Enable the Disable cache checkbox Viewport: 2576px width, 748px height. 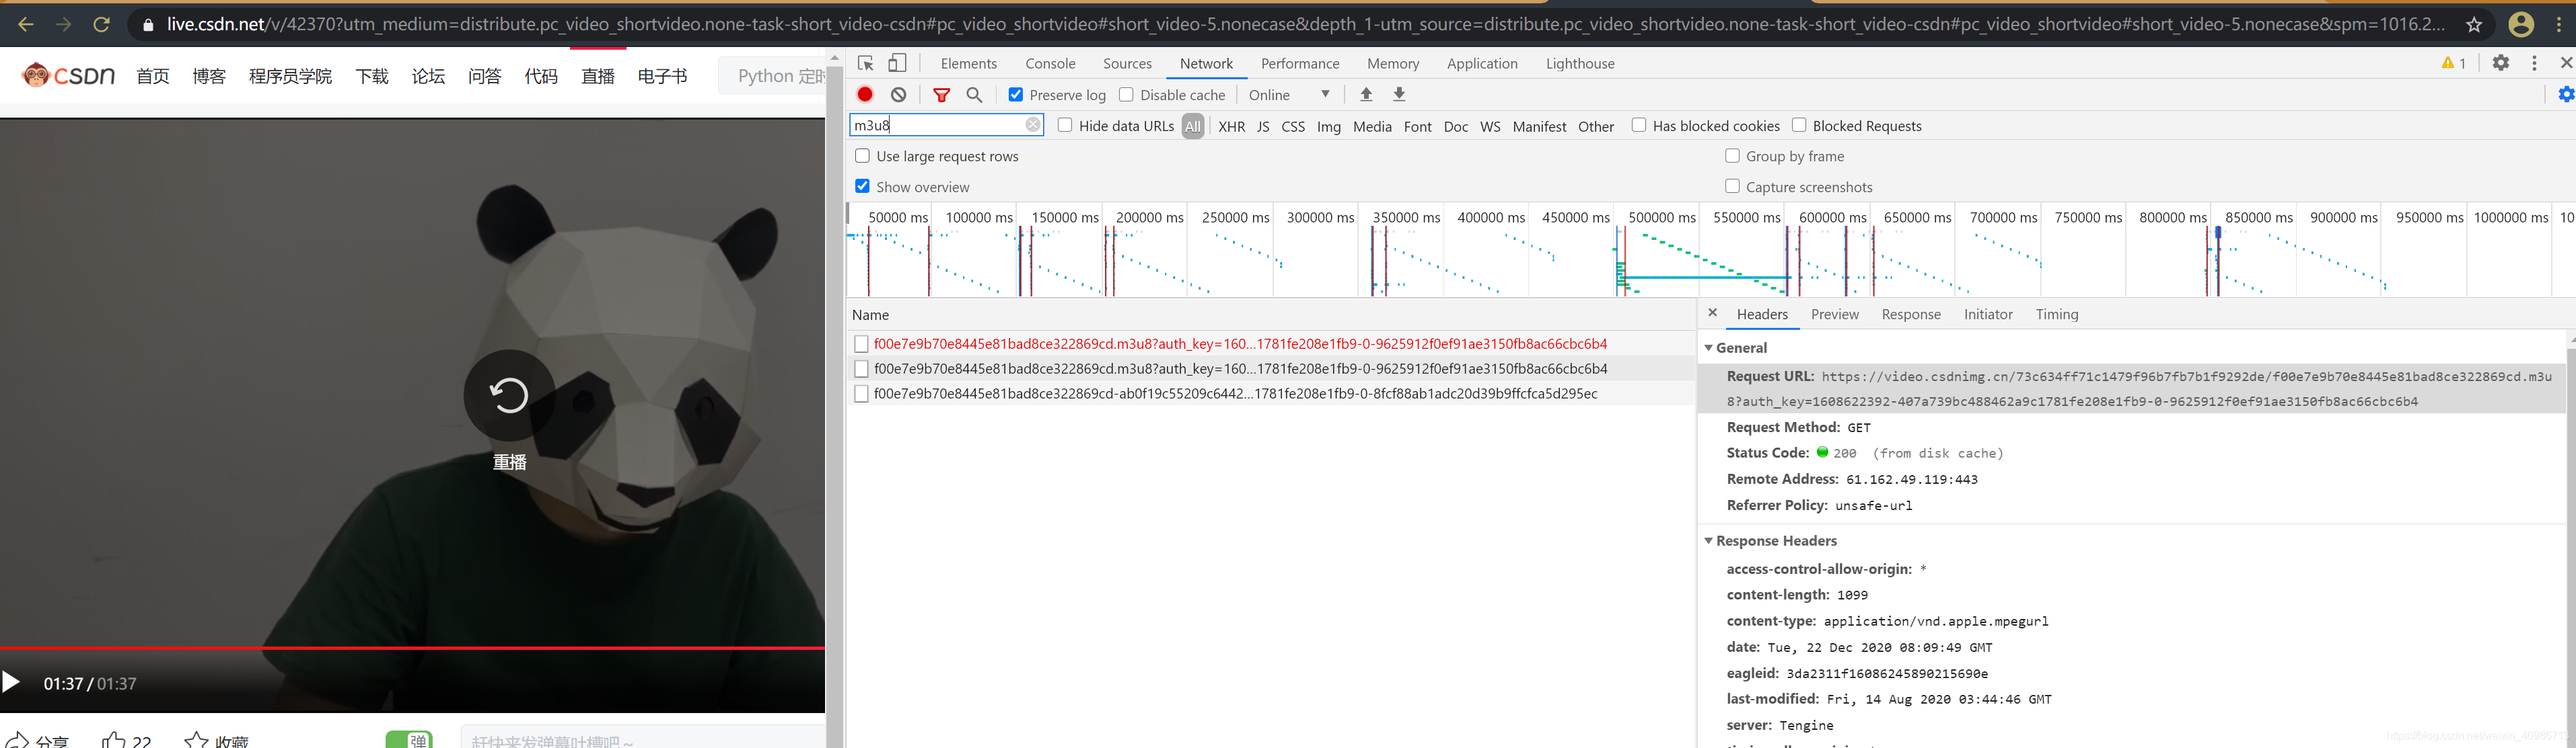pos(1126,94)
